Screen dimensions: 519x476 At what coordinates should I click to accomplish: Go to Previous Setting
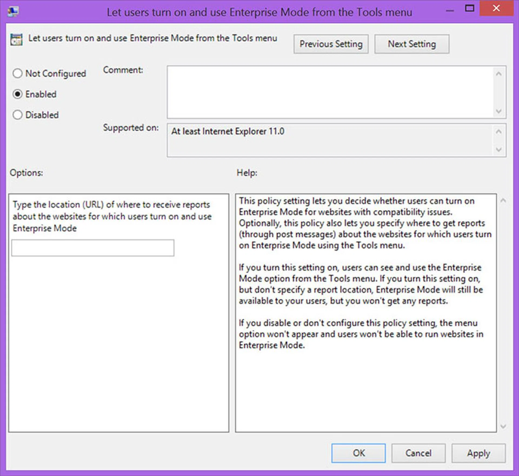pyautogui.click(x=331, y=44)
